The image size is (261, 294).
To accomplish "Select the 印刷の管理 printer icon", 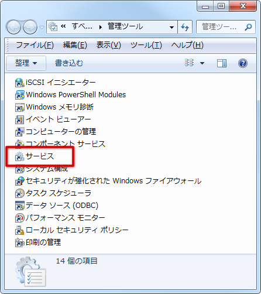I will [x=20, y=242].
